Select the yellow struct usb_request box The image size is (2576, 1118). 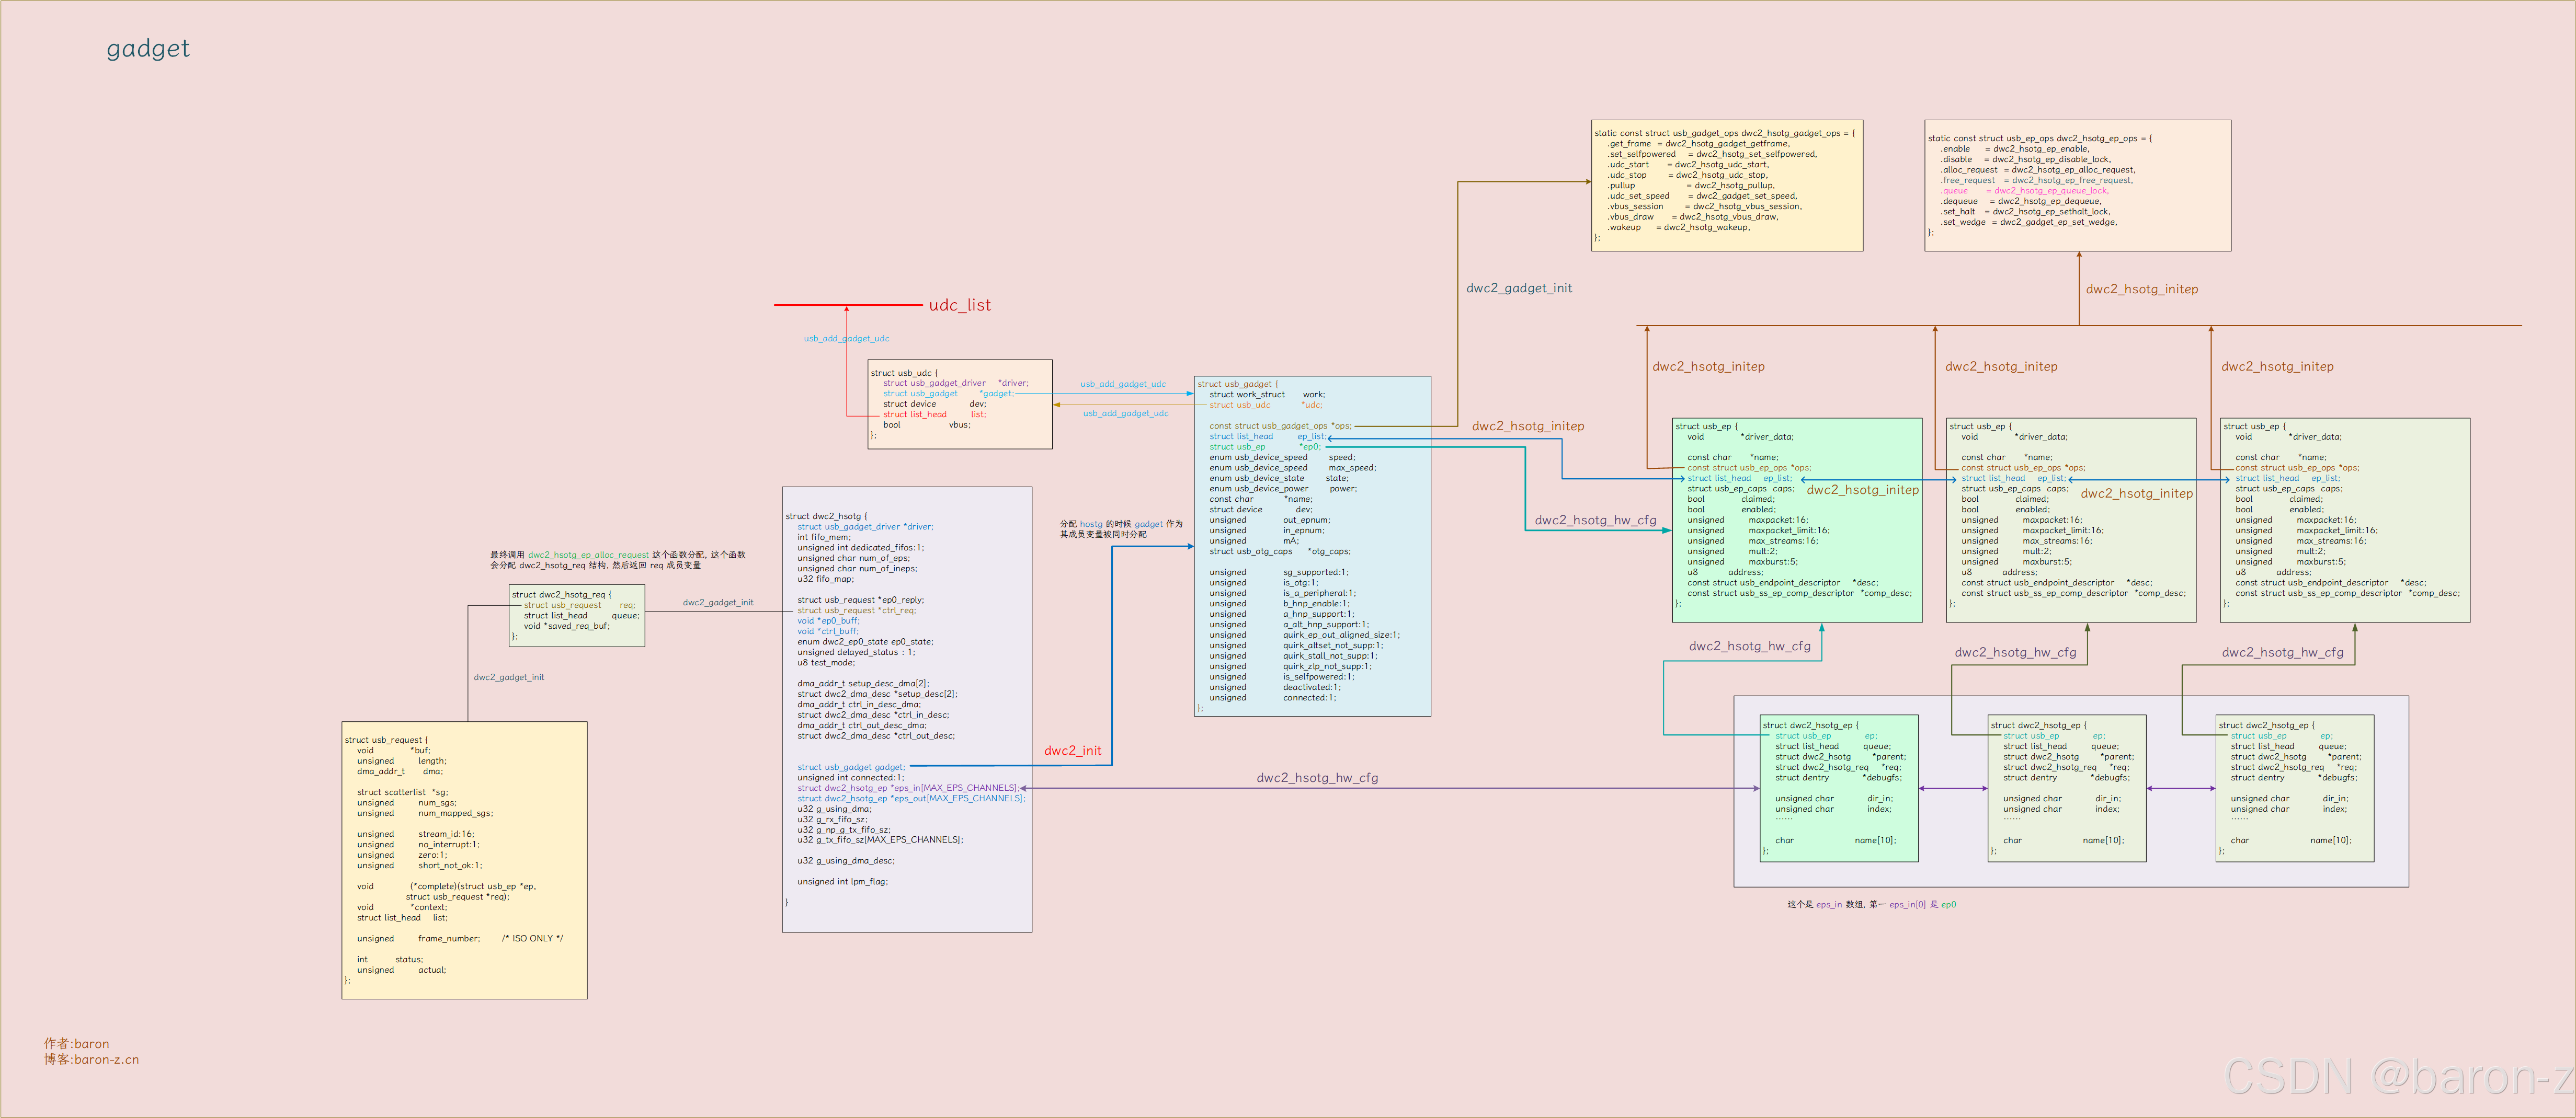pyautogui.click(x=464, y=859)
